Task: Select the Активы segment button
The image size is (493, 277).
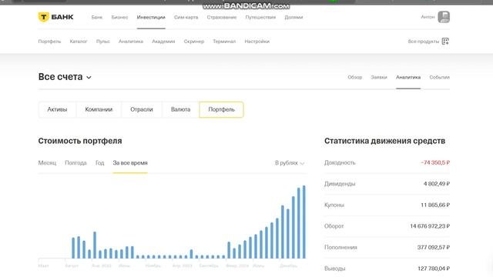Action: click(x=57, y=109)
